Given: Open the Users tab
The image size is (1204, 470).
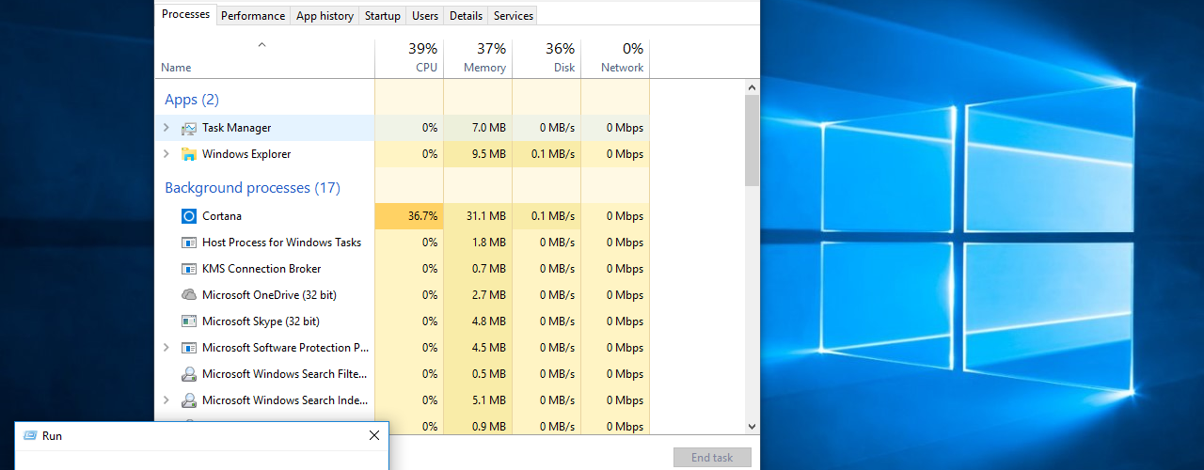Looking at the screenshot, I should coord(425,16).
